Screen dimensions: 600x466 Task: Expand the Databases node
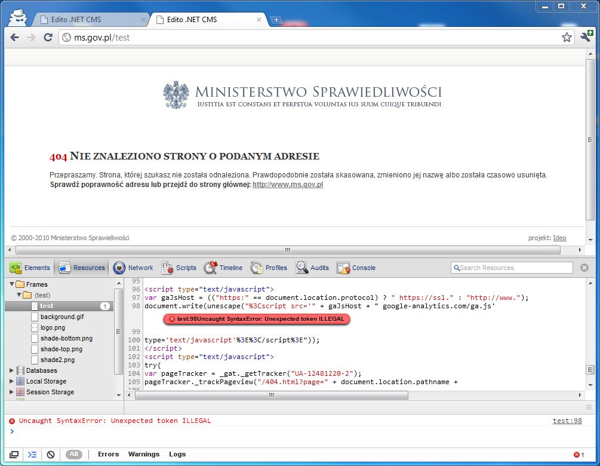coord(11,370)
